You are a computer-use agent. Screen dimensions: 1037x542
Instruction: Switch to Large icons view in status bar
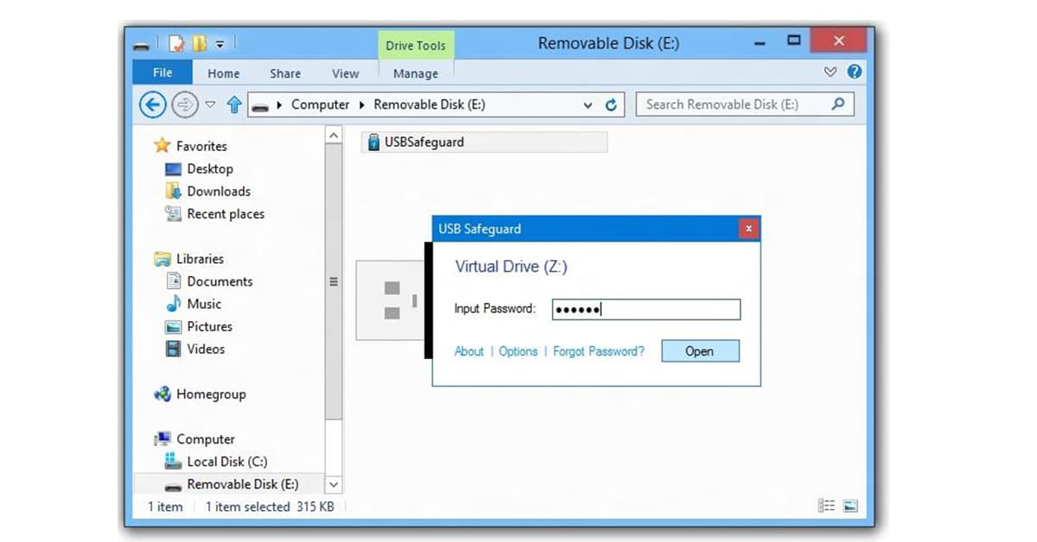pyautogui.click(x=850, y=507)
